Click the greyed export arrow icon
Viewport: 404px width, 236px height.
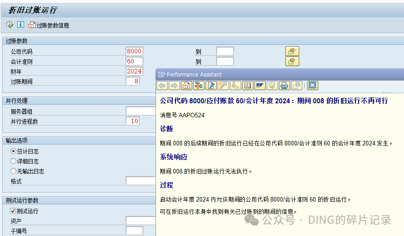[272, 86]
